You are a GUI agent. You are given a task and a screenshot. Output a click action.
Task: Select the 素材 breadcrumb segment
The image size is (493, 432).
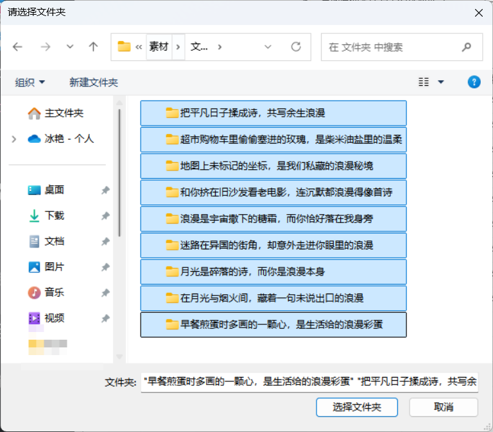(x=159, y=47)
